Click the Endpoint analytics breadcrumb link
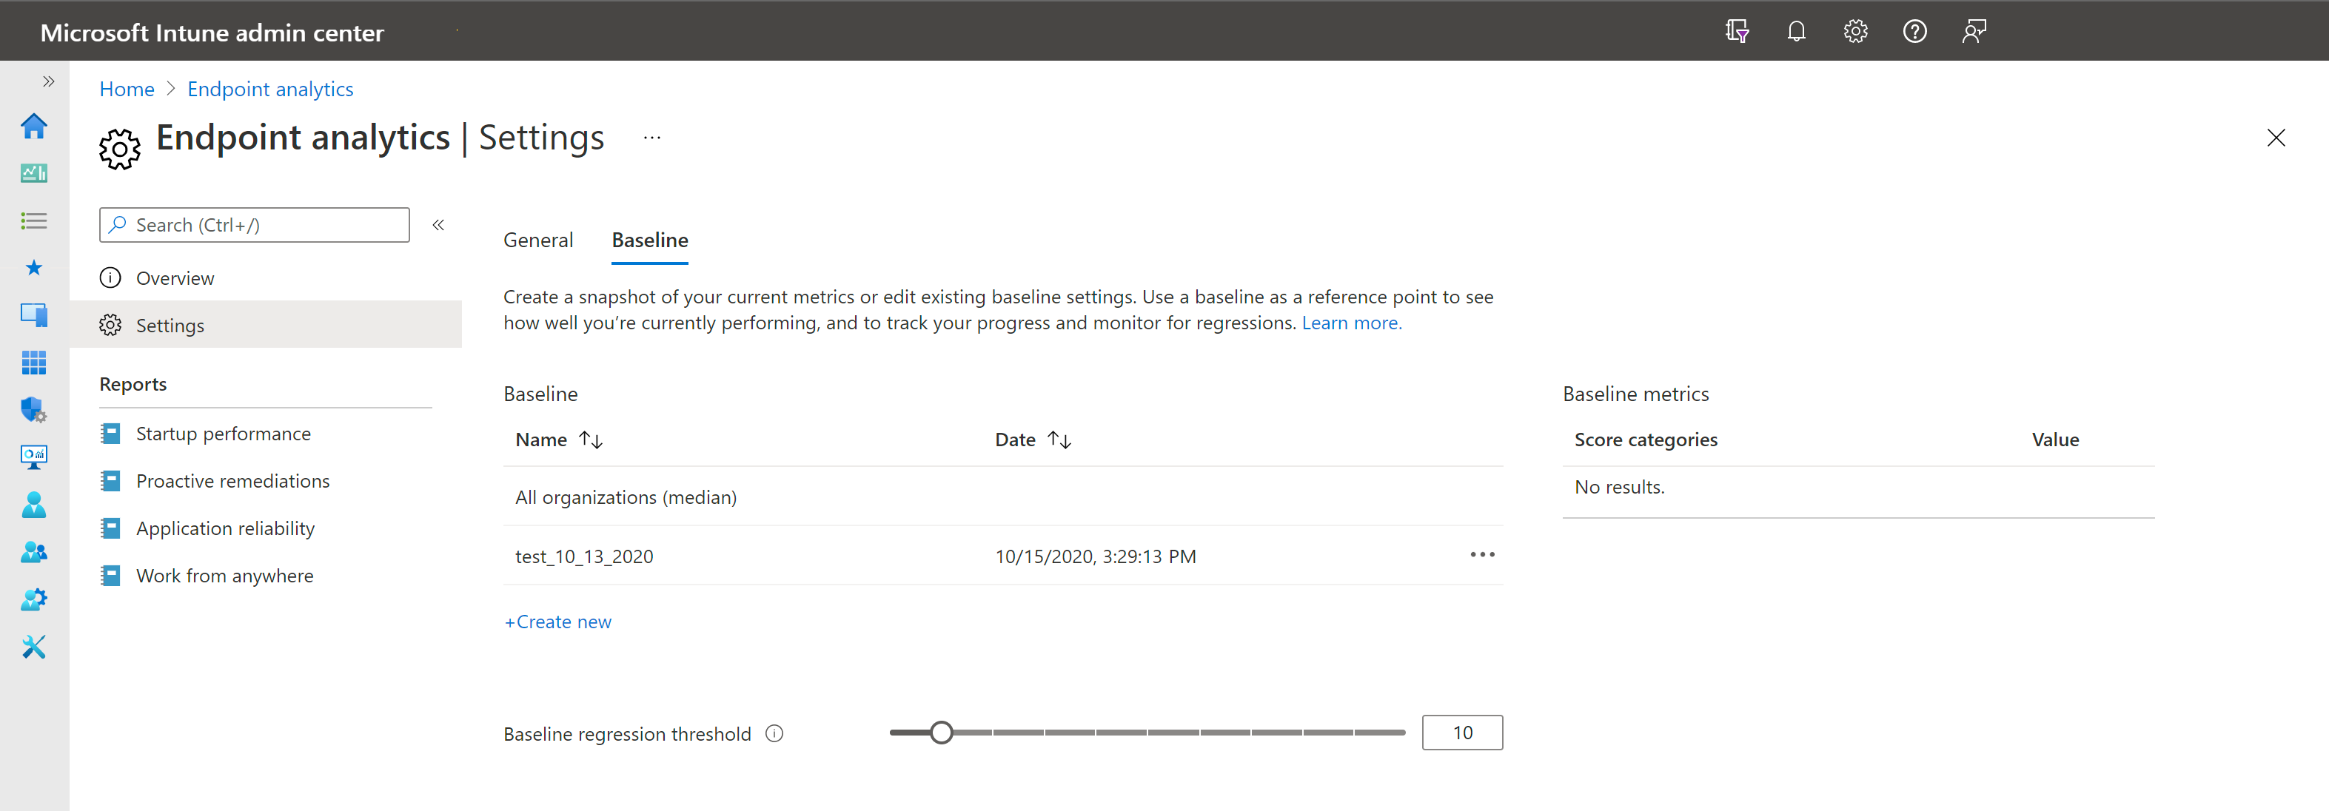 (270, 90)
